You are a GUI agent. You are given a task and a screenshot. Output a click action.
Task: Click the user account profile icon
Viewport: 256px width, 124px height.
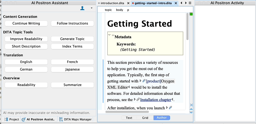coord(82,8)
